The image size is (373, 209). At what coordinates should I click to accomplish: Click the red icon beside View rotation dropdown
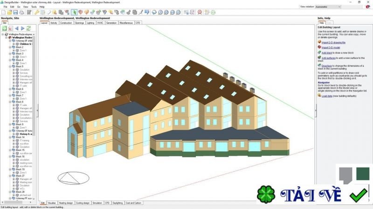pyautogui.click(x=367, y=7)
